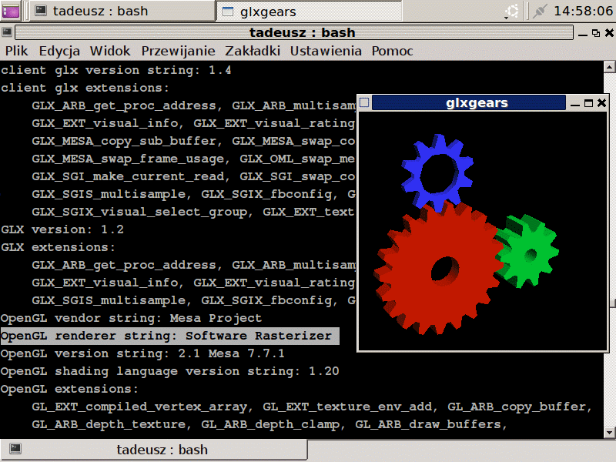616x462 pixels.
Task: Open the Ustawienia menu
Action: click(326, 51)
